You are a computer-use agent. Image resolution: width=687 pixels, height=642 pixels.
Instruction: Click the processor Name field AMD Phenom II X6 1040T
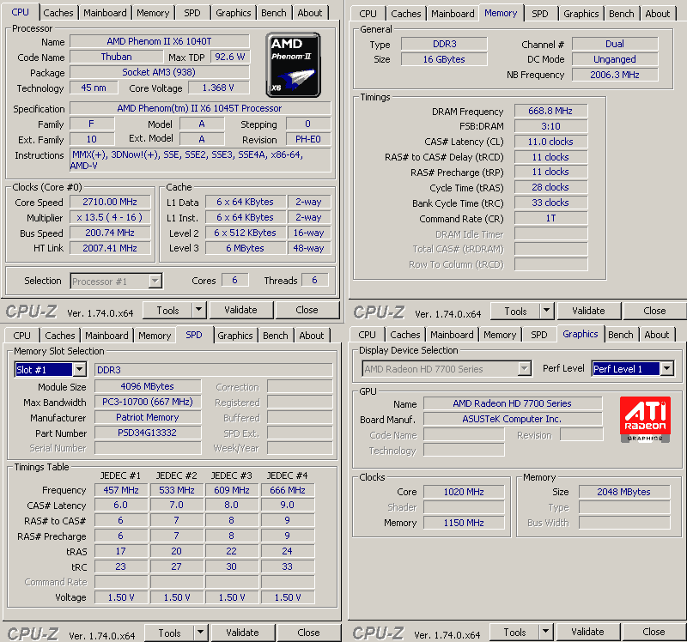[160, 41]
